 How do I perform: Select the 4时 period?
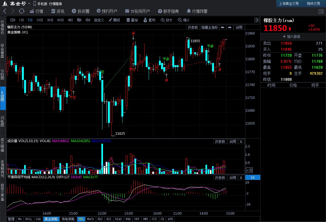[x=70, y=20]
